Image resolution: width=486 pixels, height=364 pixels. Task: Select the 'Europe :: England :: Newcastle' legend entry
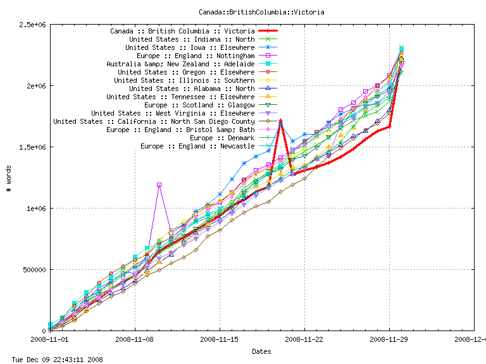197,146
